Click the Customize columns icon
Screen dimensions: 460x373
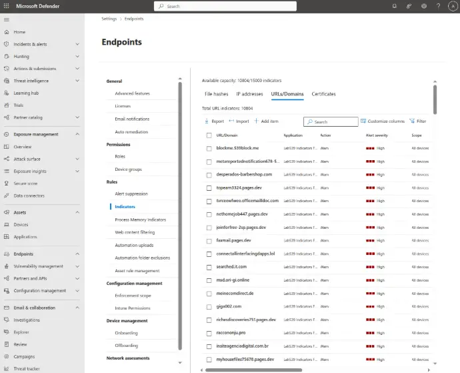[363, 121]
